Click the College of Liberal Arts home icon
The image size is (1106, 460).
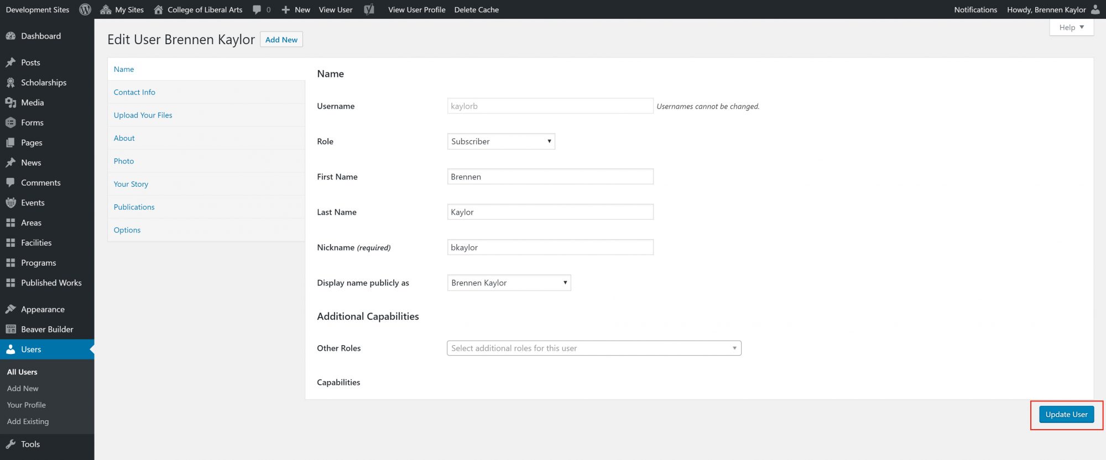[158, 9]
